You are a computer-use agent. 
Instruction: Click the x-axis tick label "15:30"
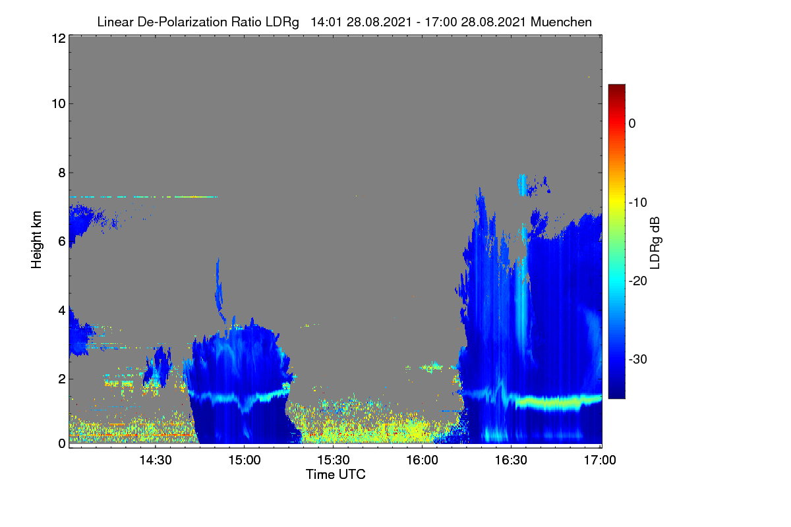(334, 460)
